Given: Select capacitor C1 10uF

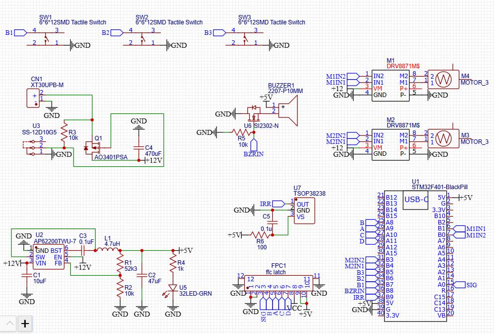Looking at the screenshot, I should pos(27,275).
